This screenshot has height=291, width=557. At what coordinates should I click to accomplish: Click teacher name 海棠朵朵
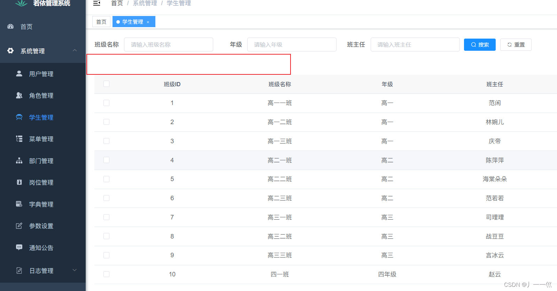point(495,179)
